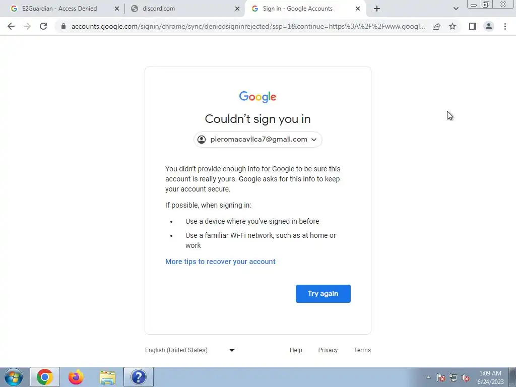
Task: Click the Couldn't sign you in heading
Action: pyautogui.click(x=257, y=119)
